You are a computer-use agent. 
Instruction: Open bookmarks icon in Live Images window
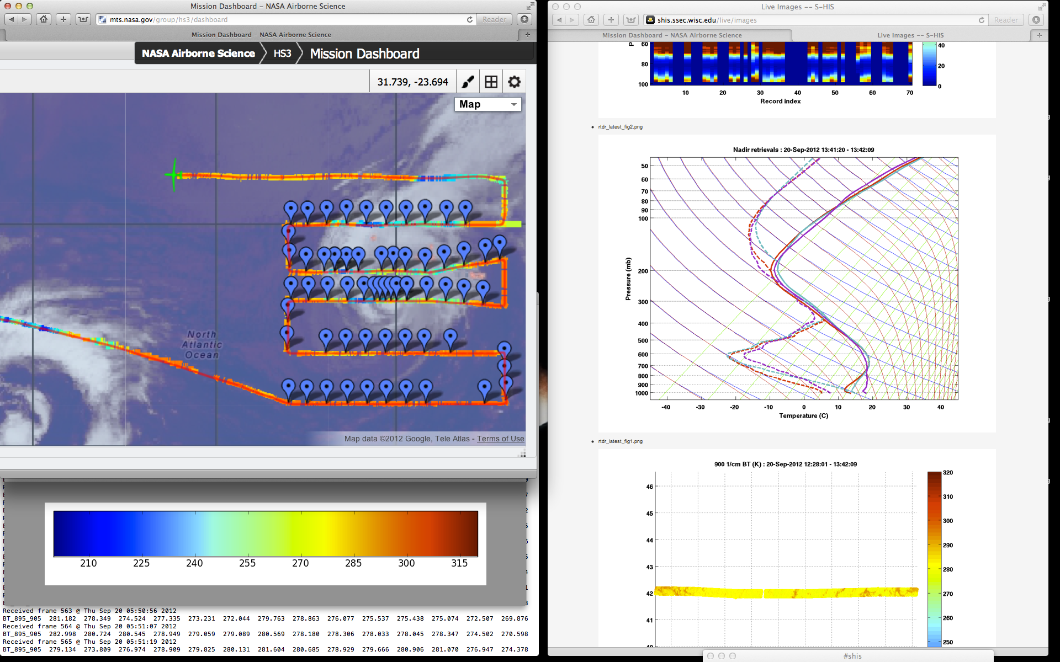(x=630, y=20)
